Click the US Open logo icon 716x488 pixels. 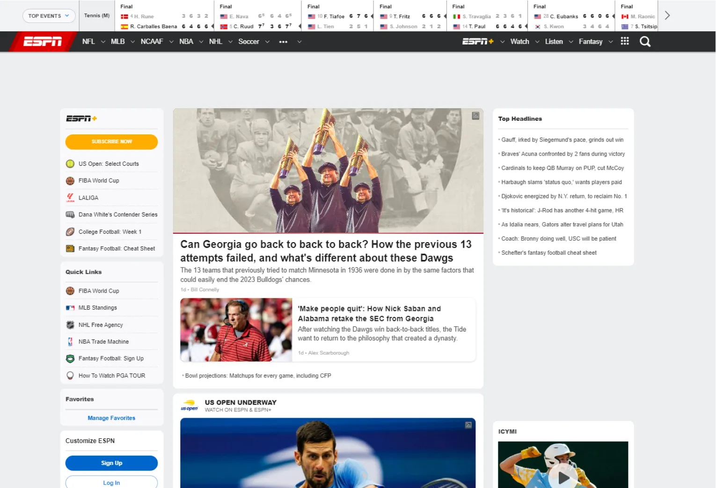click(190, 406)
